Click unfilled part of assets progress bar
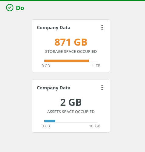This screenshot has width=145, height=152. tap(76, 122)
